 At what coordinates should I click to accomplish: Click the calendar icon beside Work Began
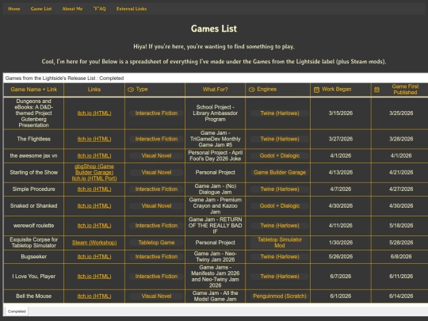coord(316,90)
